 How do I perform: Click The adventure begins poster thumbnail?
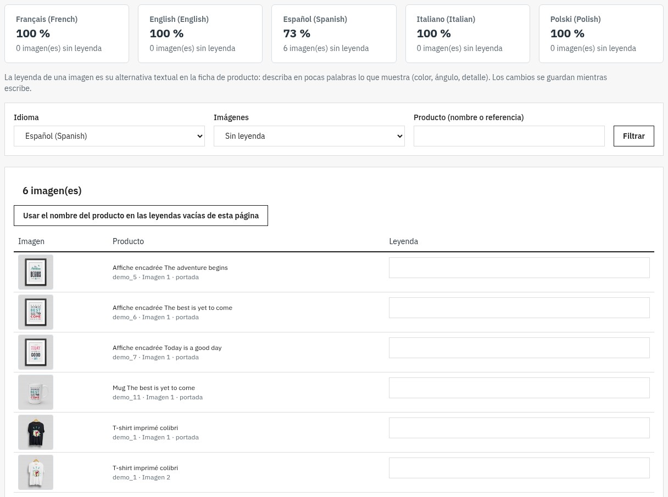click(36, 272)
